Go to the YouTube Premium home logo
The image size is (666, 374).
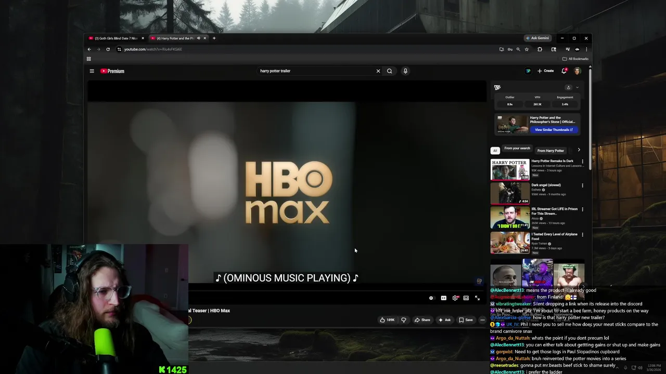[112, 71]
